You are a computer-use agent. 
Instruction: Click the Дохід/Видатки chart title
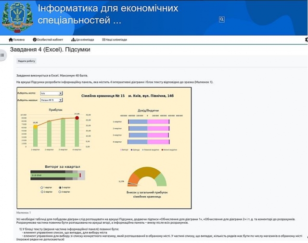coord(148,110)
